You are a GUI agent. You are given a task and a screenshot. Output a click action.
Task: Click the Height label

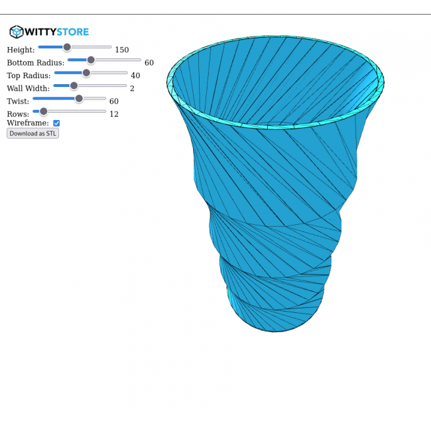pos(21,50)
